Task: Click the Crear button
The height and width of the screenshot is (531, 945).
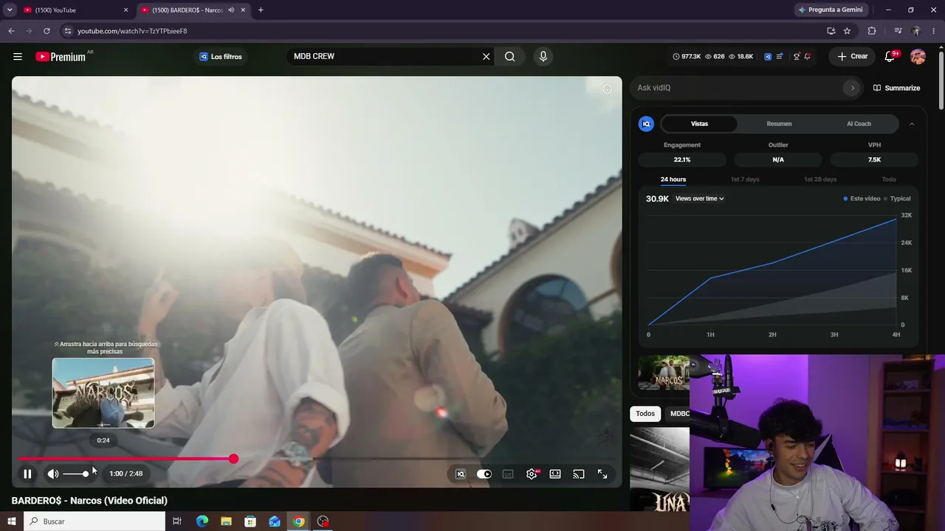Action: [853, 57]
